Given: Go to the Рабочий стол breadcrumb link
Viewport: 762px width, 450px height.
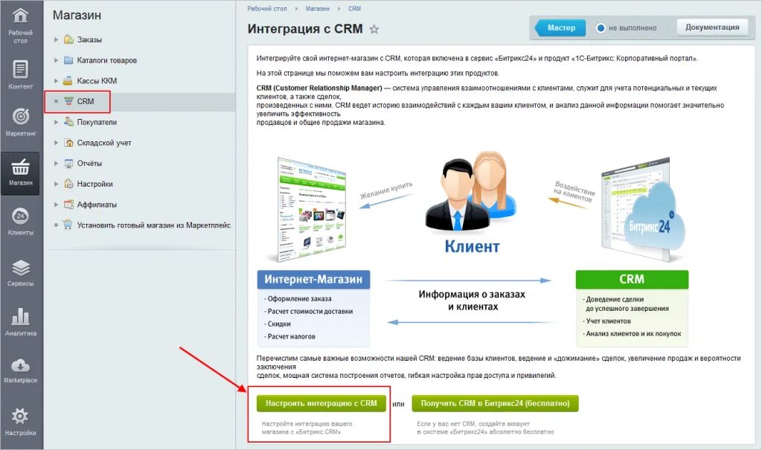Looking at the screenshot, I should point(267,9).
